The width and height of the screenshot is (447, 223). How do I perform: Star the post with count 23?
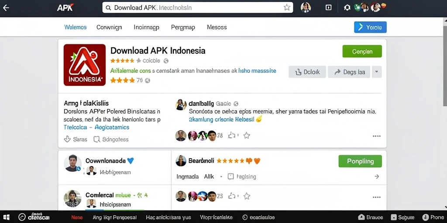tap(247, 196)
